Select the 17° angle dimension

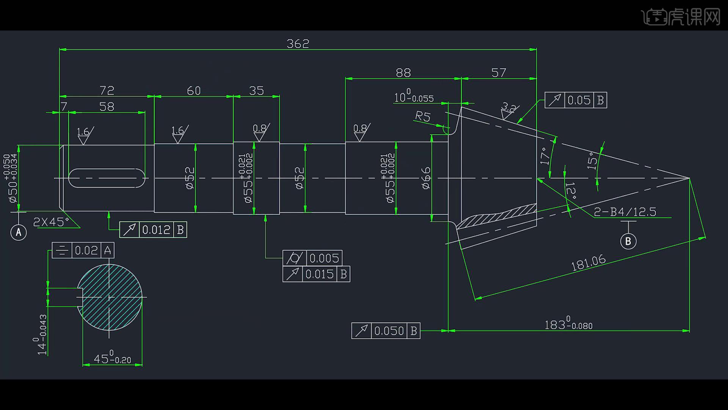[544, 156]
